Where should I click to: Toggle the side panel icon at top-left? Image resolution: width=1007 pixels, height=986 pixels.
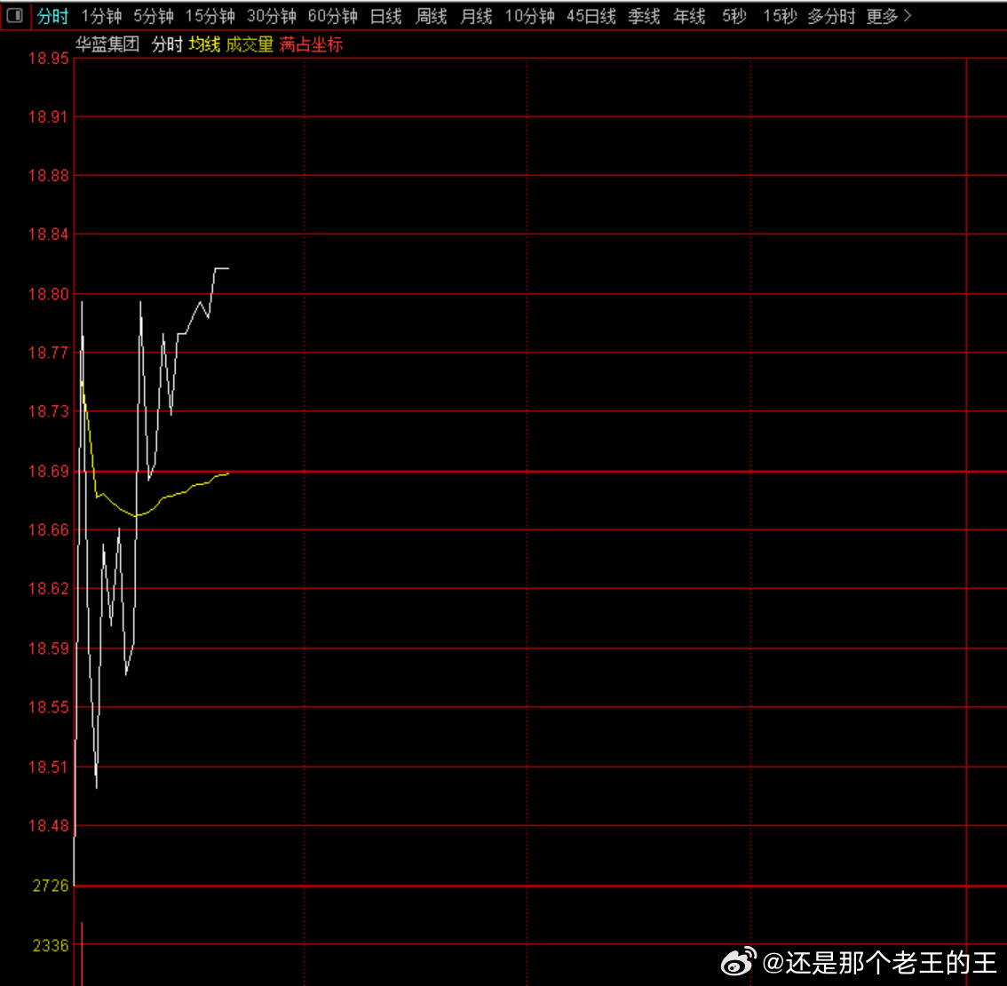[x=15, y=15]
